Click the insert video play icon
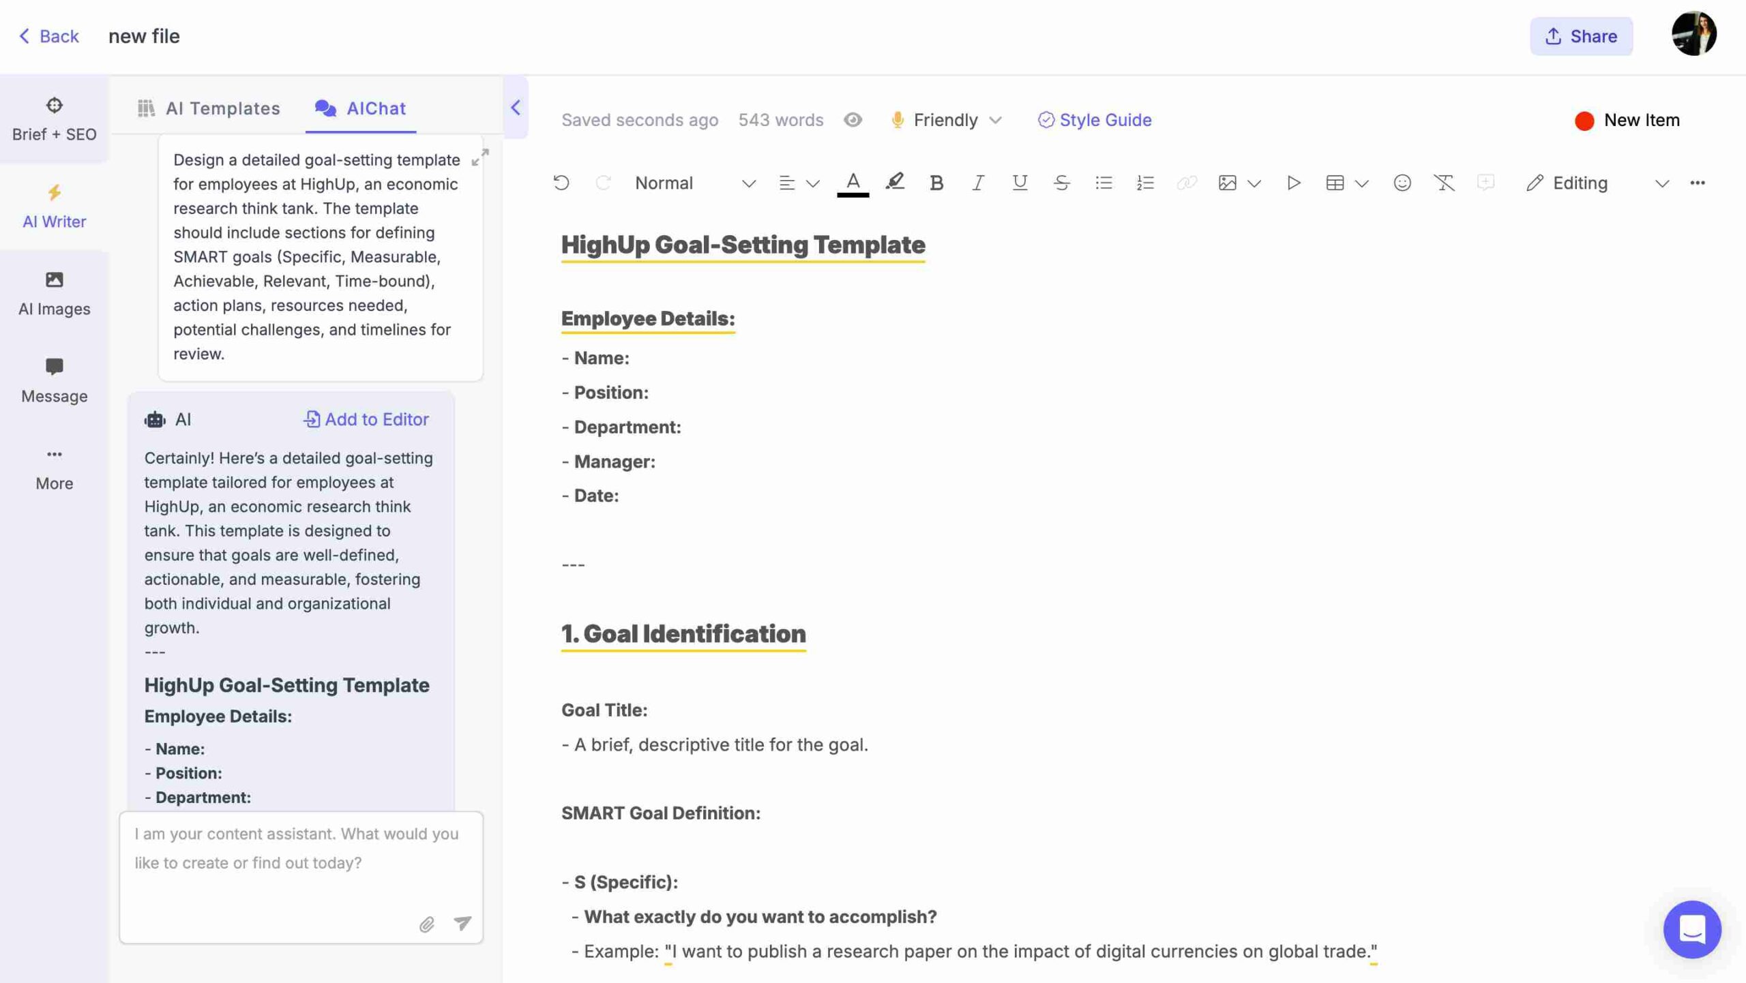 click(1293, 183)
